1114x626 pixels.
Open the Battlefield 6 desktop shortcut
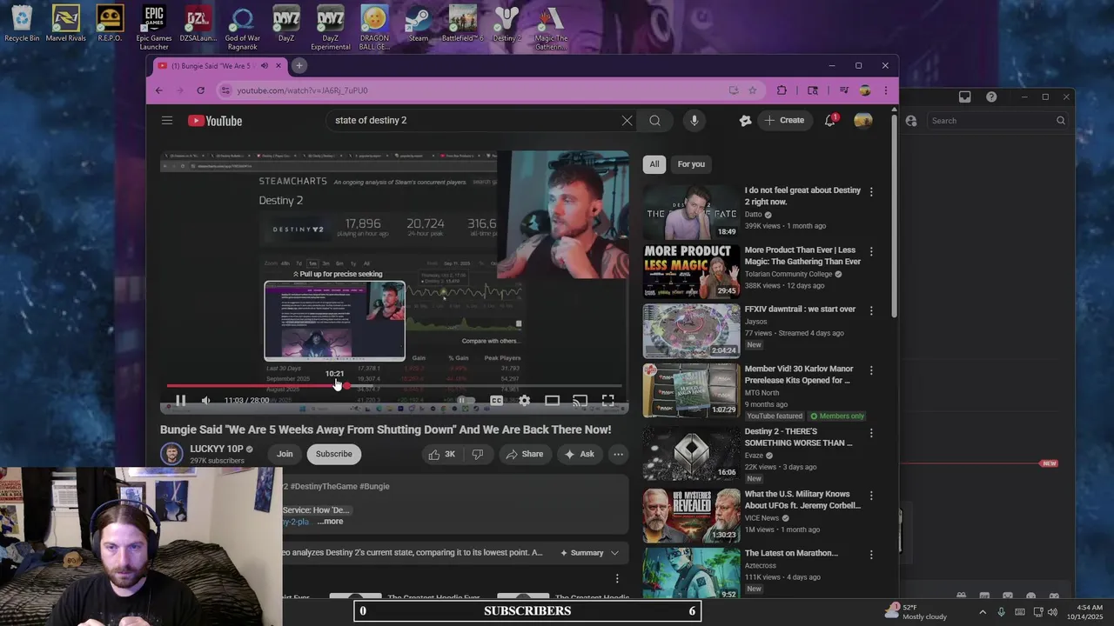[x=462, y=23]
